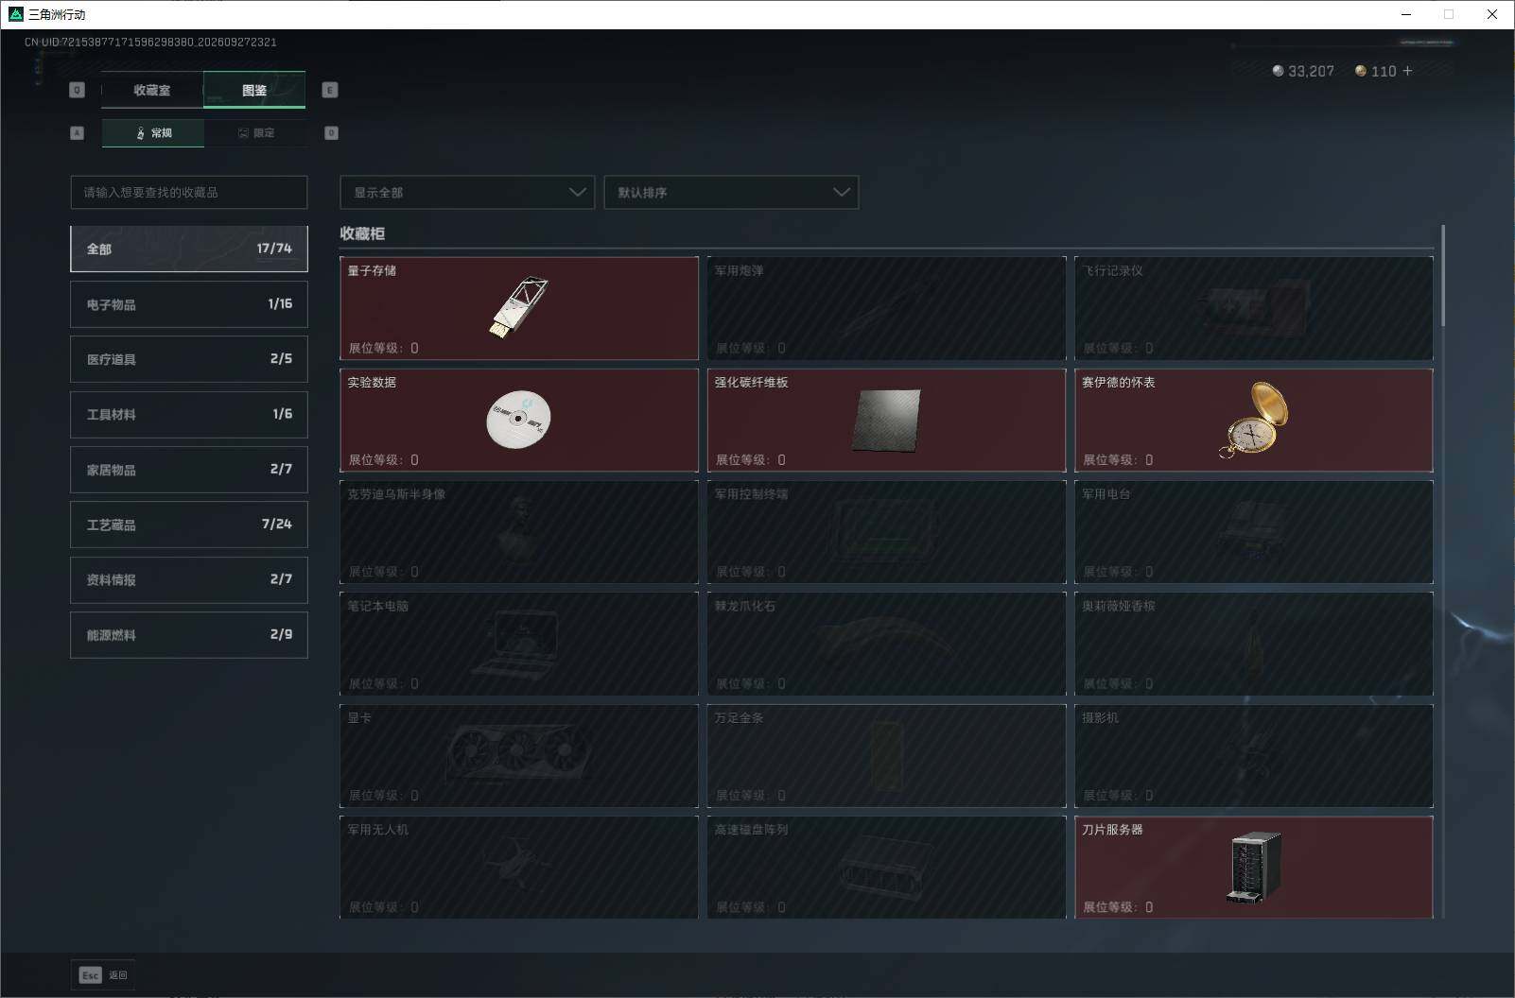Select the locked 克劳迪乌斯半身像 card
The image size is (1515, 998).
click(519, 532)
